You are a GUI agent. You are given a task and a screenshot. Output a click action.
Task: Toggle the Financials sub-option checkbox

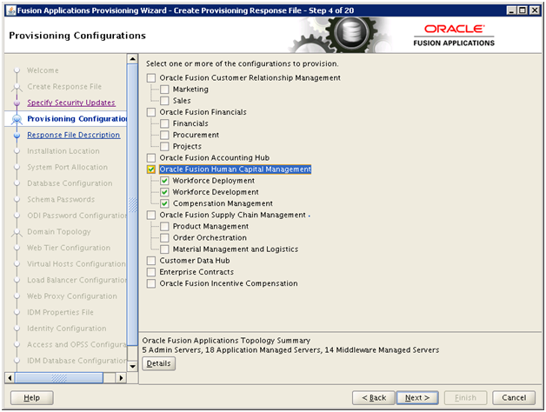pyautogui.click(x=164, y=123)
